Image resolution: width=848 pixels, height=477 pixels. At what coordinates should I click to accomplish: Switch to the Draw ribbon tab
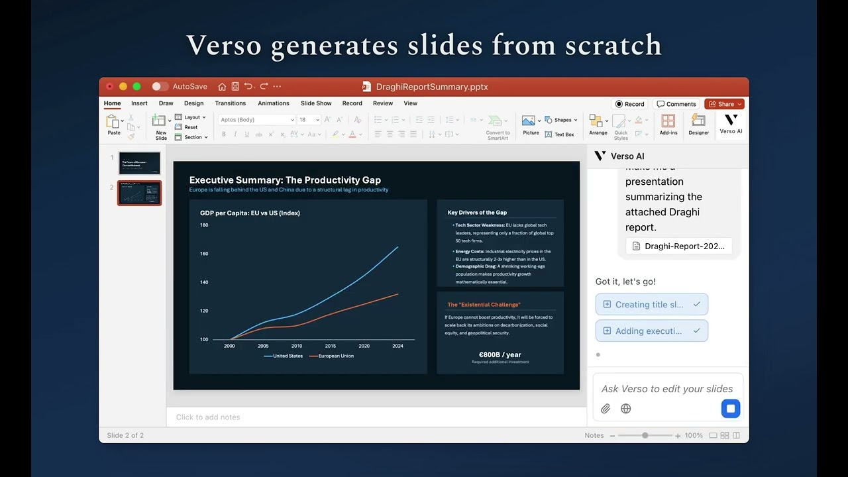point(166,103)
